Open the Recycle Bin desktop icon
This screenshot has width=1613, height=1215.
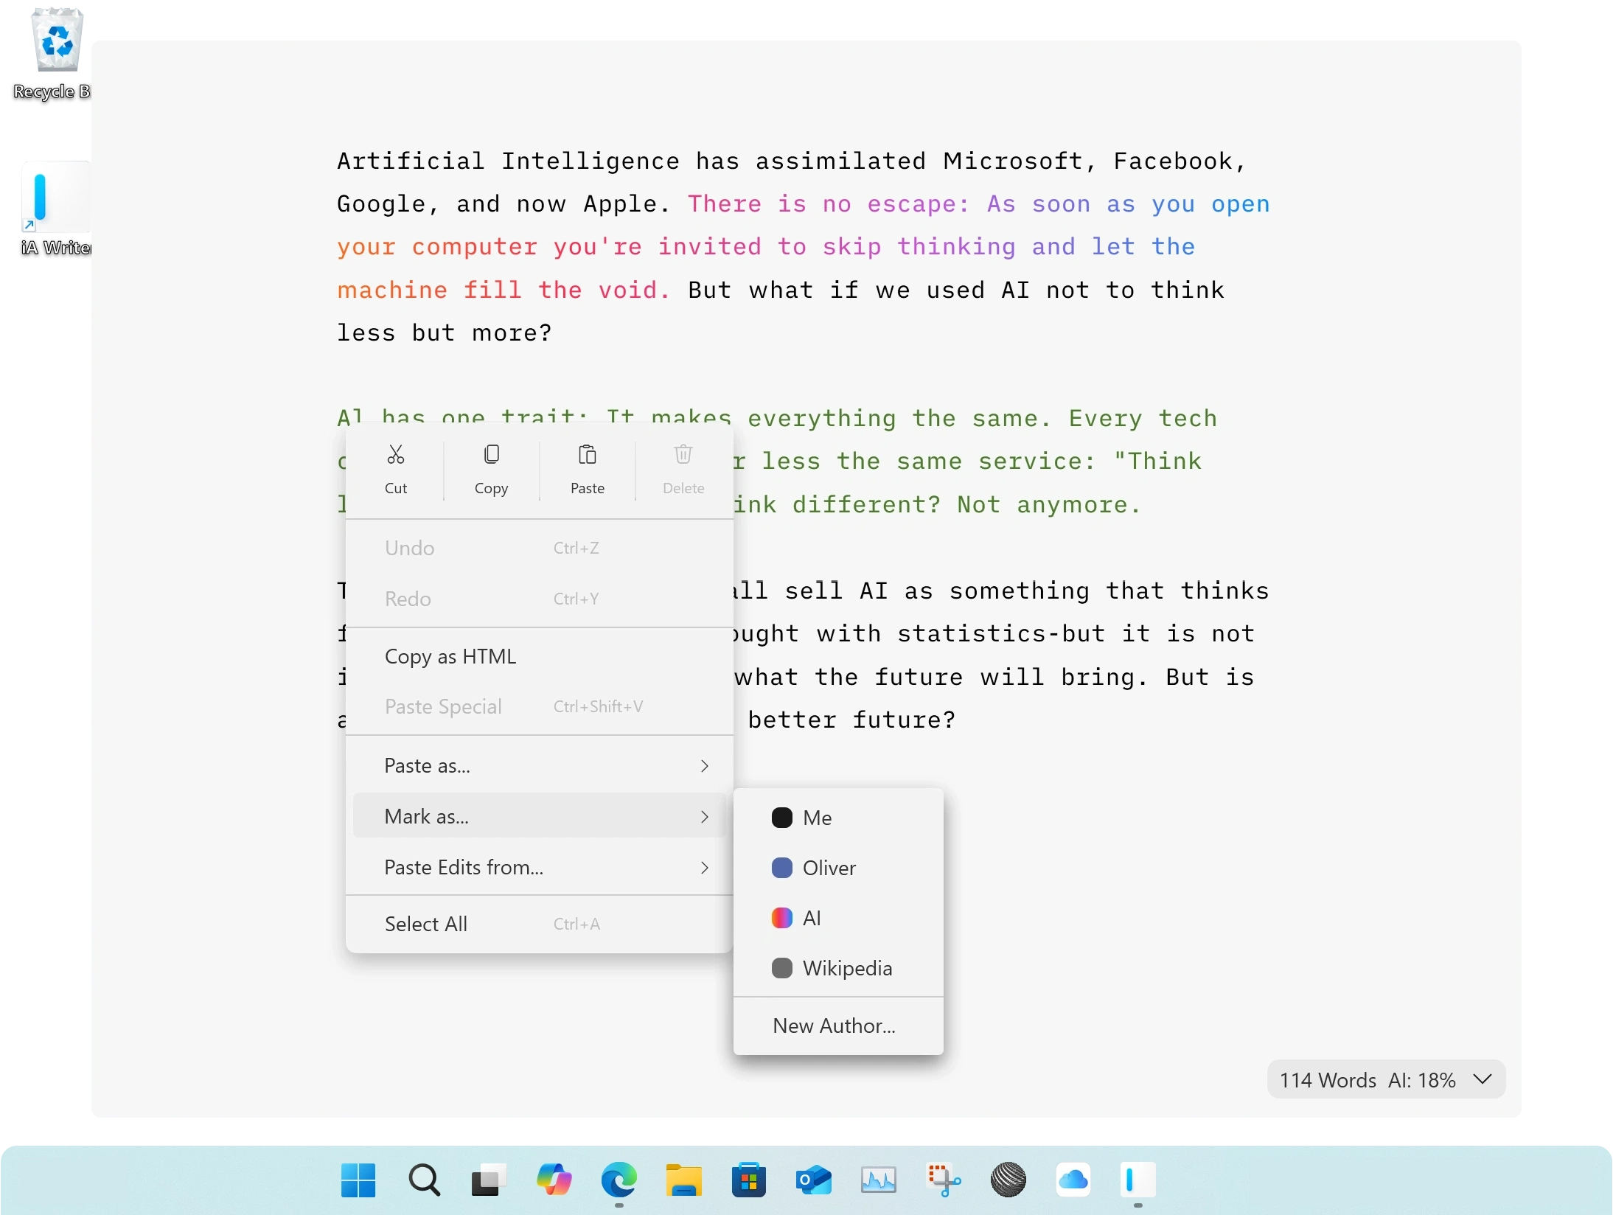click(53, 54)
